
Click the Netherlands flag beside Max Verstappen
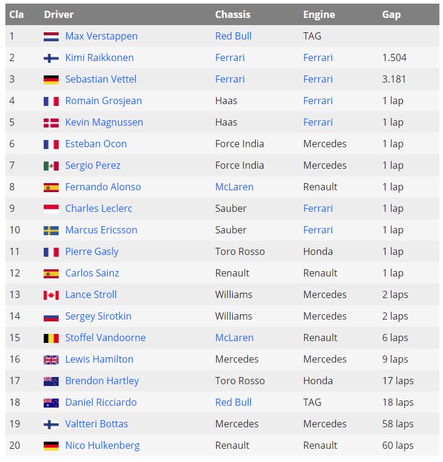pos(51,37)
